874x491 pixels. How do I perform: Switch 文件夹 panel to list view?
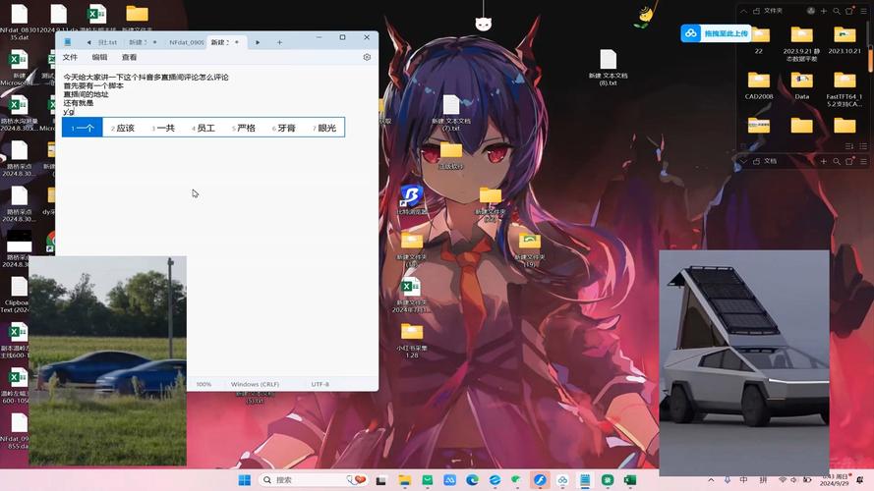[863, 146]
